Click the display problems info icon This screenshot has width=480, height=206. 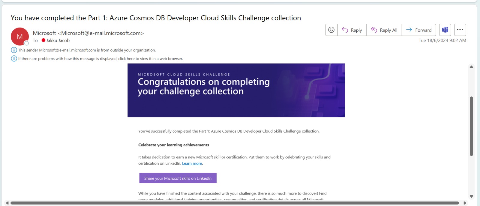point(14,58)
